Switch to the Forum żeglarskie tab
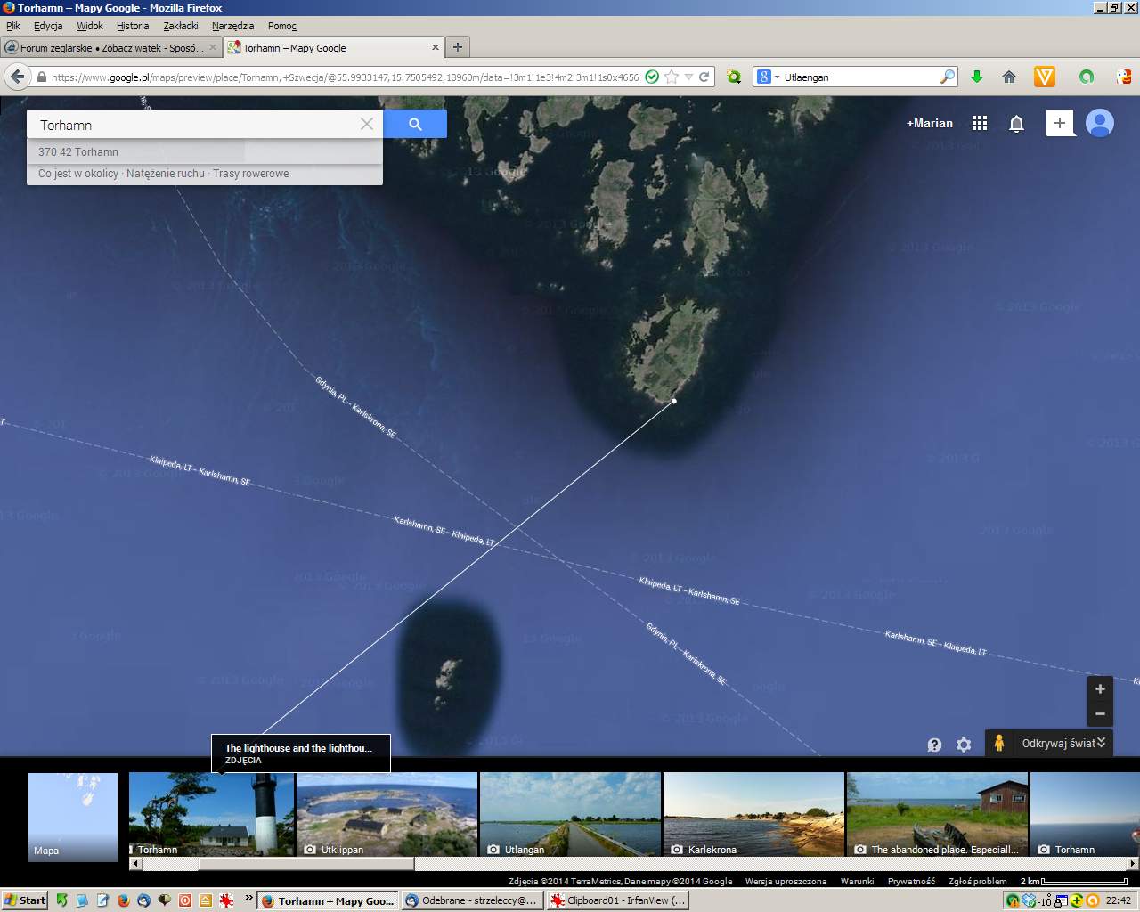The height and width of the screenshot is (912, 1140). click(x=111, y=48)
